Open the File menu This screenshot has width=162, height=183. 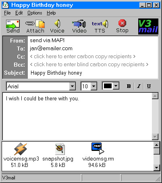coord(7,13)
